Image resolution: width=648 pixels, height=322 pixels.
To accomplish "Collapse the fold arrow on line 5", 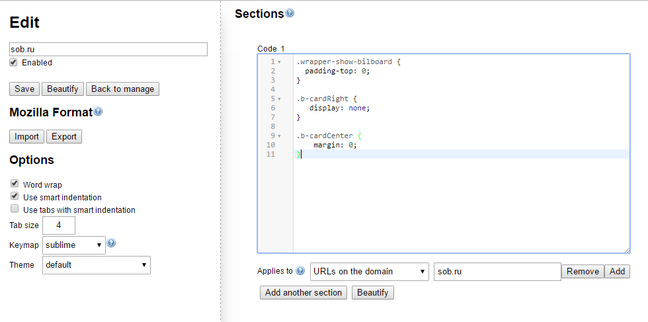I will (279, 99).
